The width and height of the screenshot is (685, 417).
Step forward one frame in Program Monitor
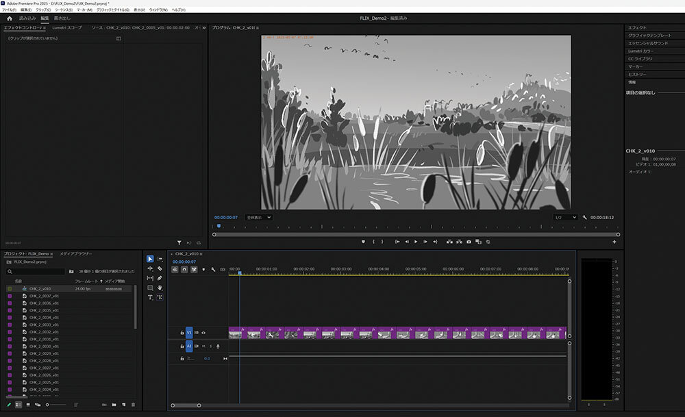(x=425, y=242)
